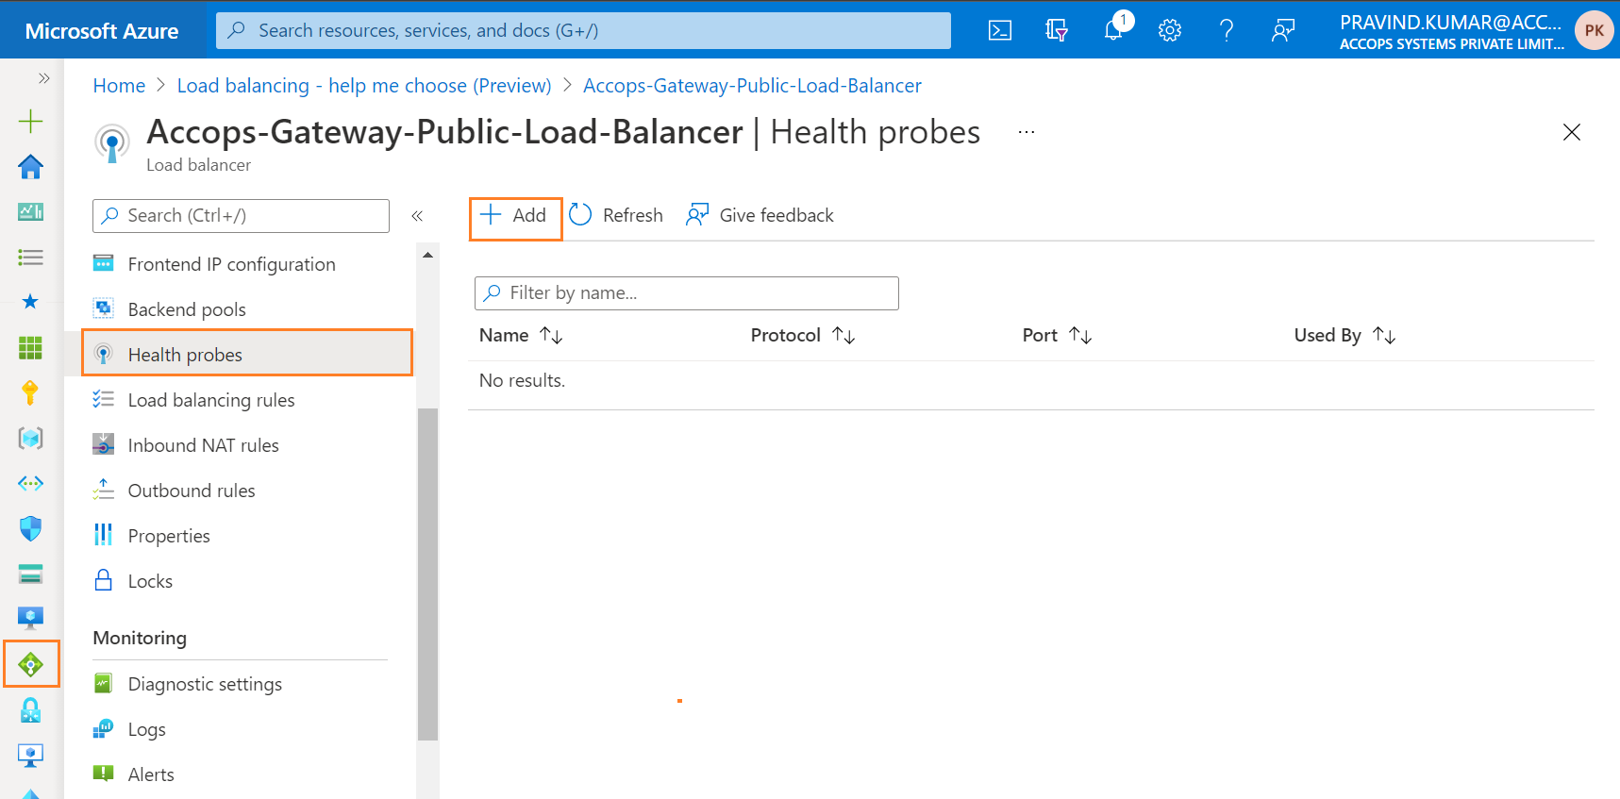Open Directory and subscription filter icon
This screenshot has width=1620, height=799.
[x=1057, y=30]
